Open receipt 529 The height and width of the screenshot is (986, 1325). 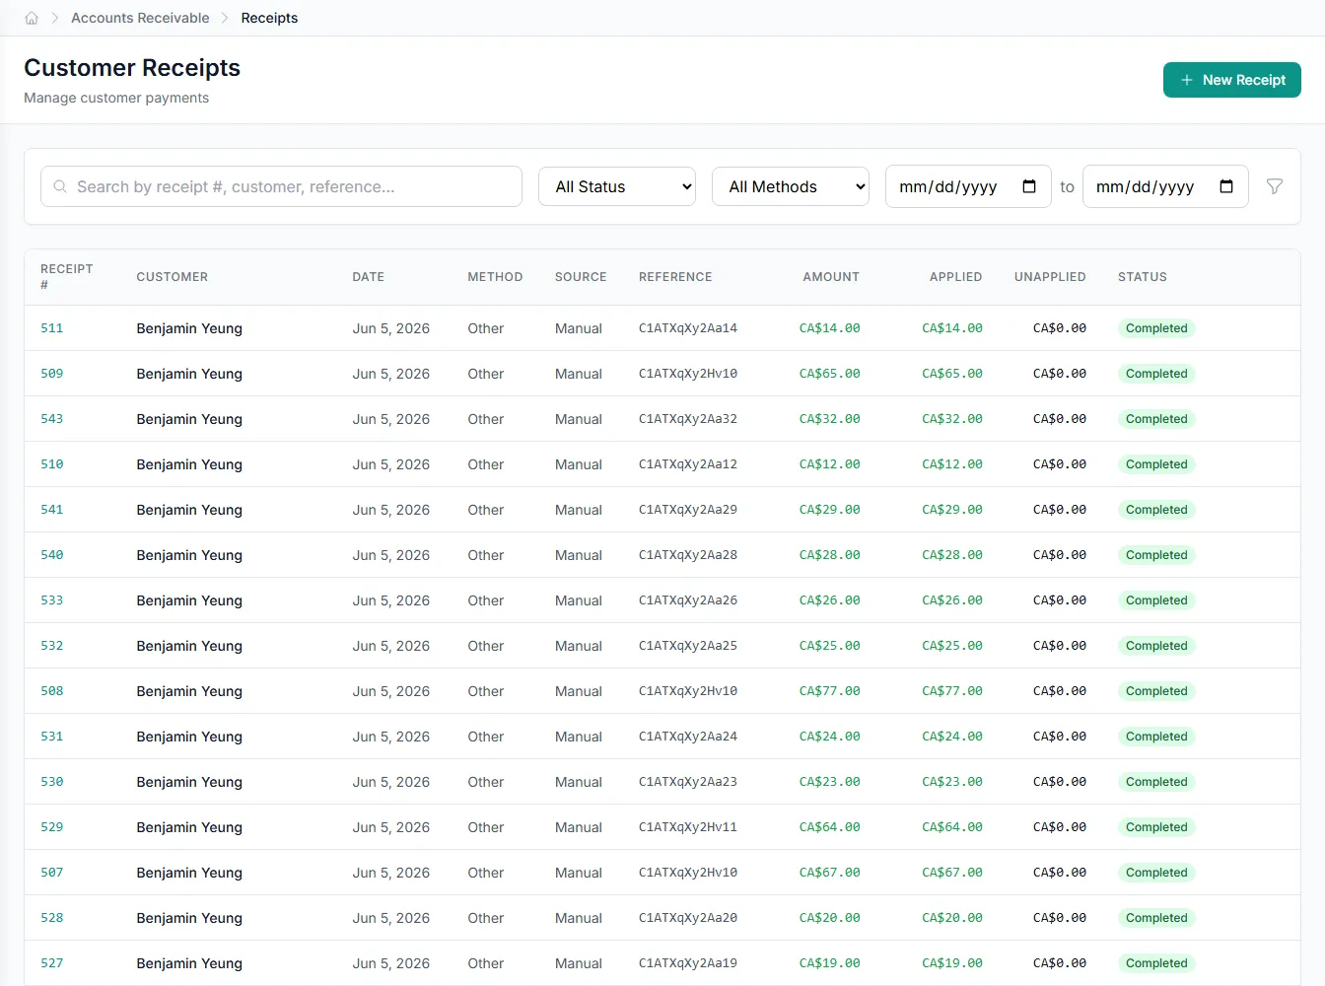[x=52, y=827]
